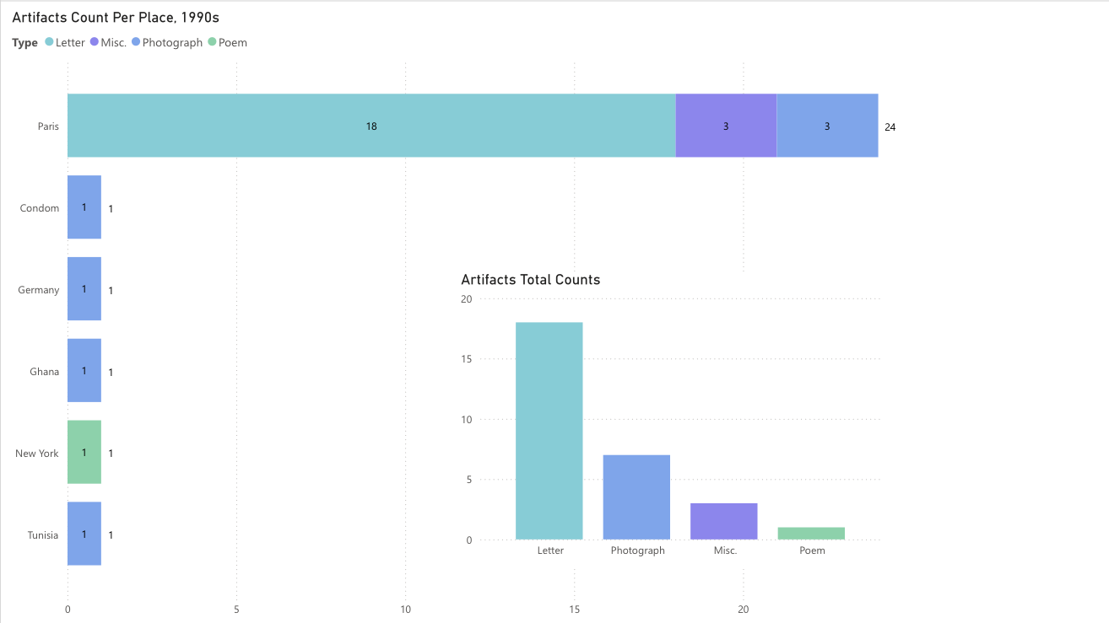1109x623 pixels.
Task: Click the green New York Poem bar
Action: coord(84,453)
